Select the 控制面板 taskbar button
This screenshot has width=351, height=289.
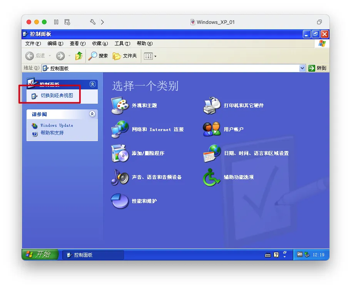93,255
